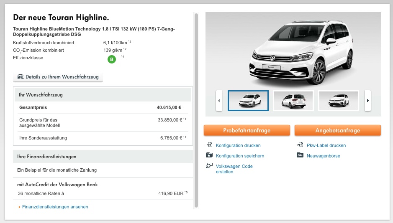
Task: Go to the Neuwagenbörse link
Action: click(x=324, y=156)
